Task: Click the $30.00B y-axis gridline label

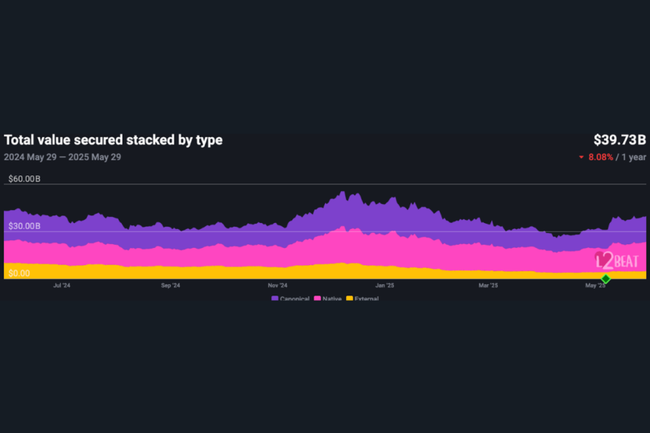Action: 24,226
